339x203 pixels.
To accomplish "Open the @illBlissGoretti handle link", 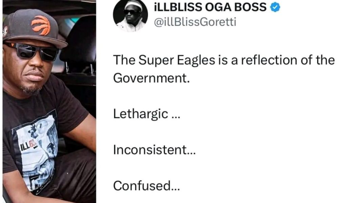I will click(195, 22).
